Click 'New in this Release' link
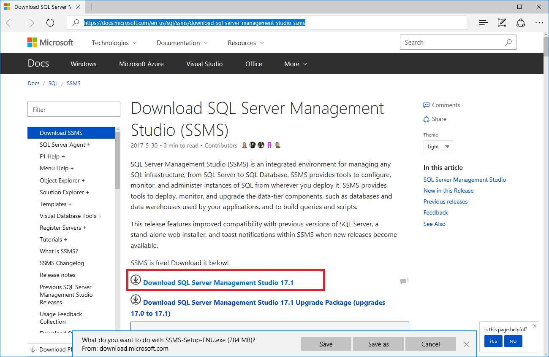Image resolution: width=549 pixels, height=357 pixels. tap(448, 191)
